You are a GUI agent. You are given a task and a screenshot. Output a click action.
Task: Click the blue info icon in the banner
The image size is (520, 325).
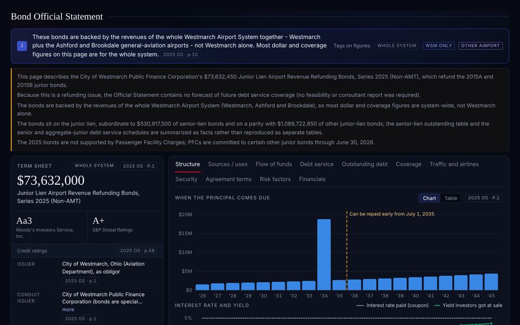tap(22, 45)
